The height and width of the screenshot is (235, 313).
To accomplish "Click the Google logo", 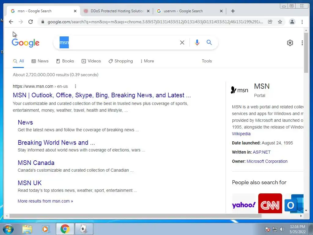I will 26,43.
